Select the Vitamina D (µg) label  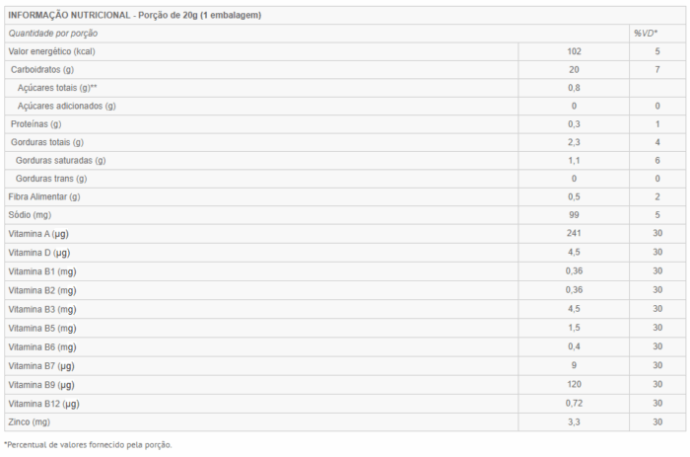[x=39, y=253]
